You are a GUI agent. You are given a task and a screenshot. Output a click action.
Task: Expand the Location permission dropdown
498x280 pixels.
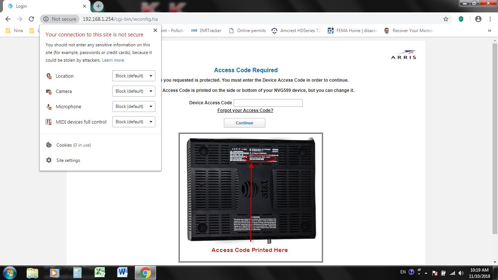pyautogui.click(x=133, y=76)
